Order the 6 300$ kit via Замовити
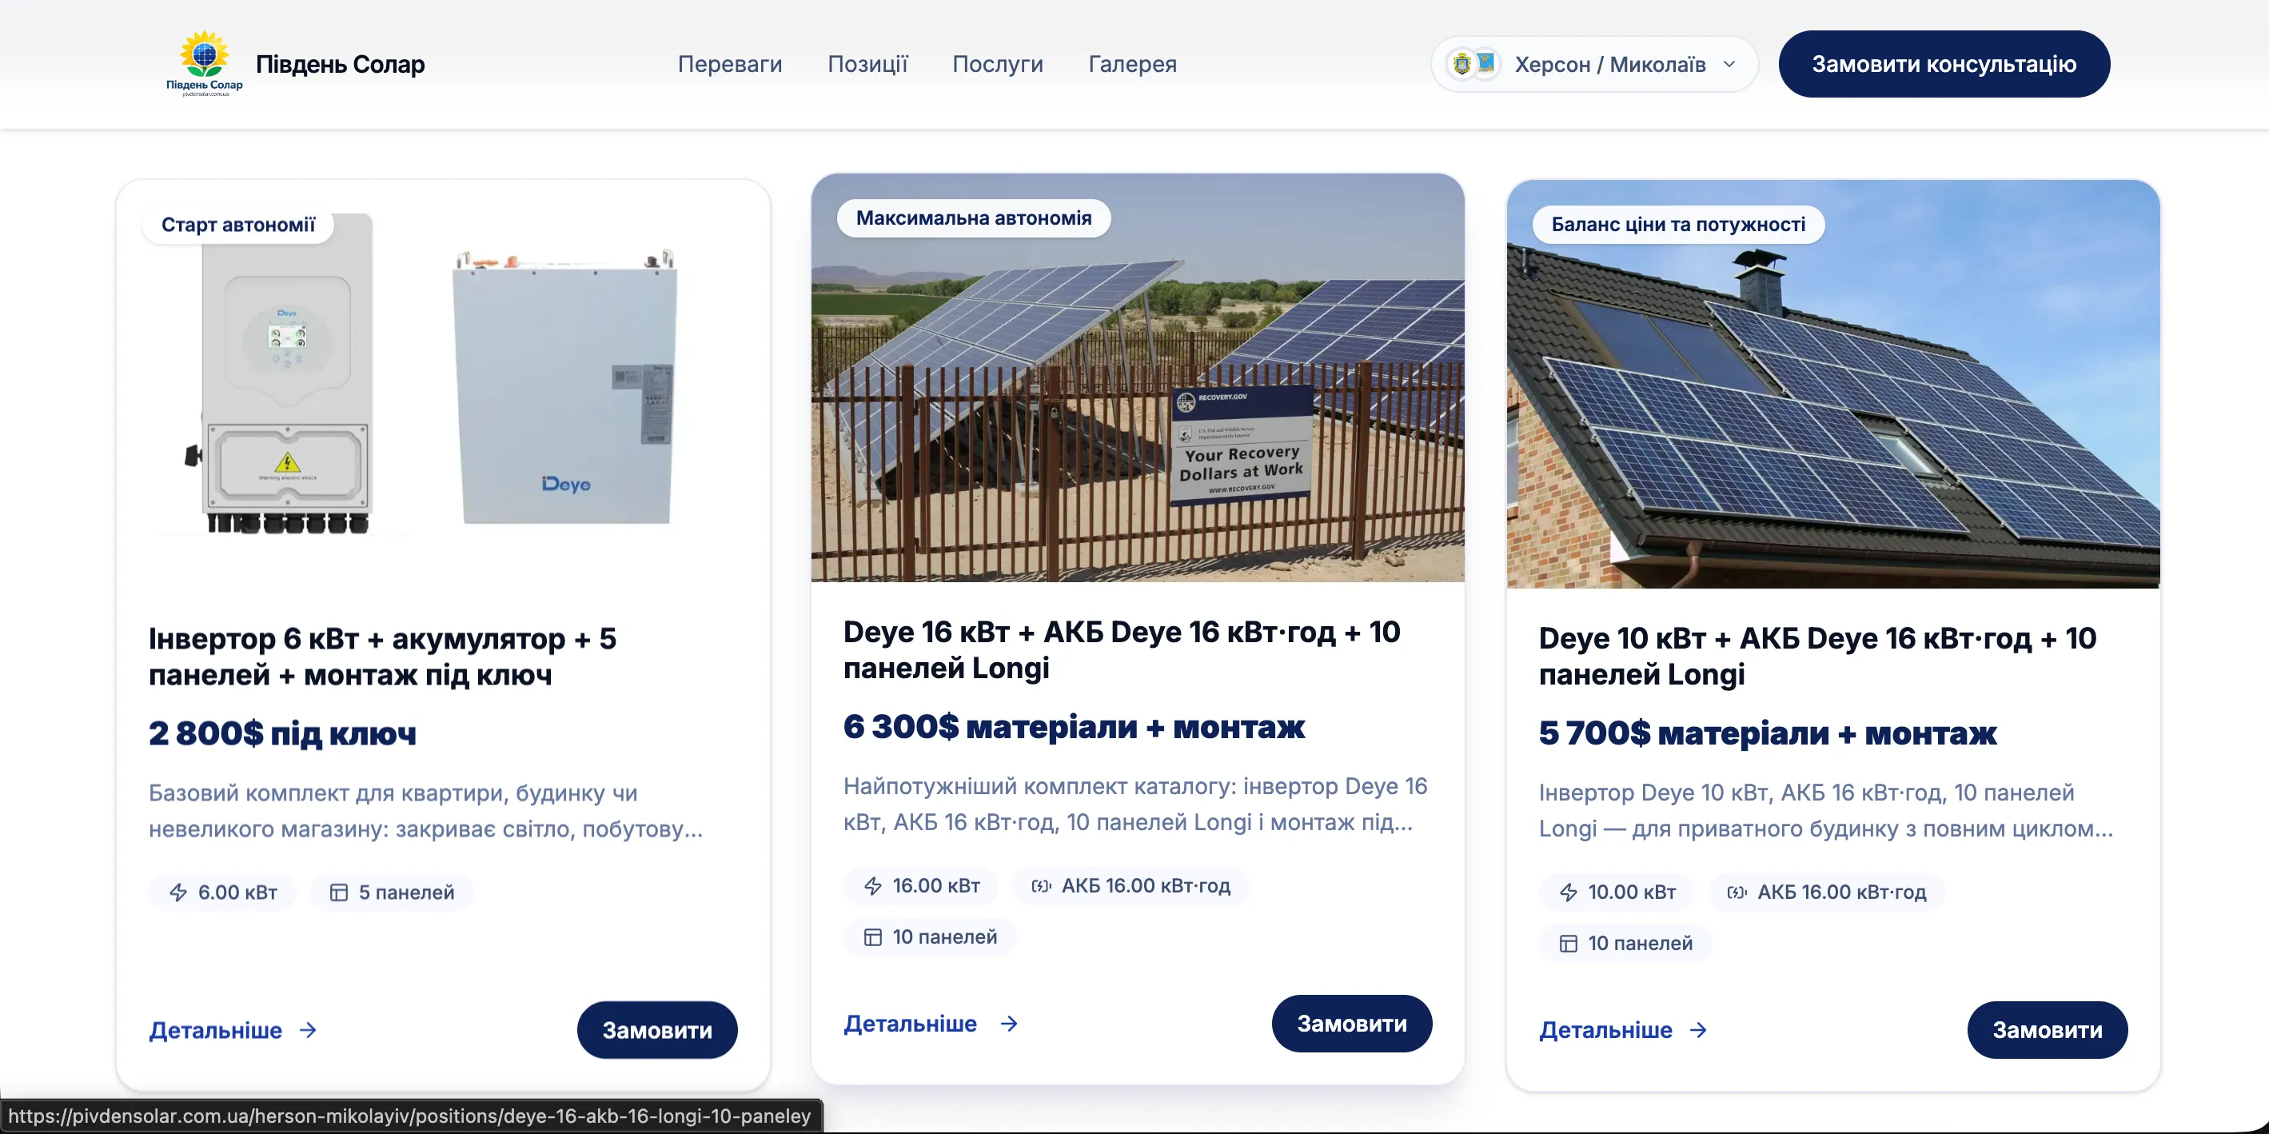 click(x=1352, y=1023)
